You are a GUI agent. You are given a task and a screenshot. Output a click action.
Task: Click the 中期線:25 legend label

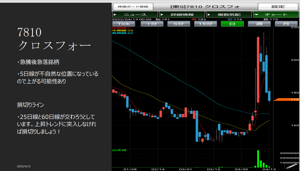point(122,30)
